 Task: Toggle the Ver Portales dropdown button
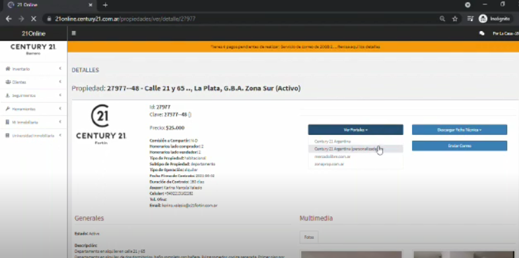click(355, 130)
